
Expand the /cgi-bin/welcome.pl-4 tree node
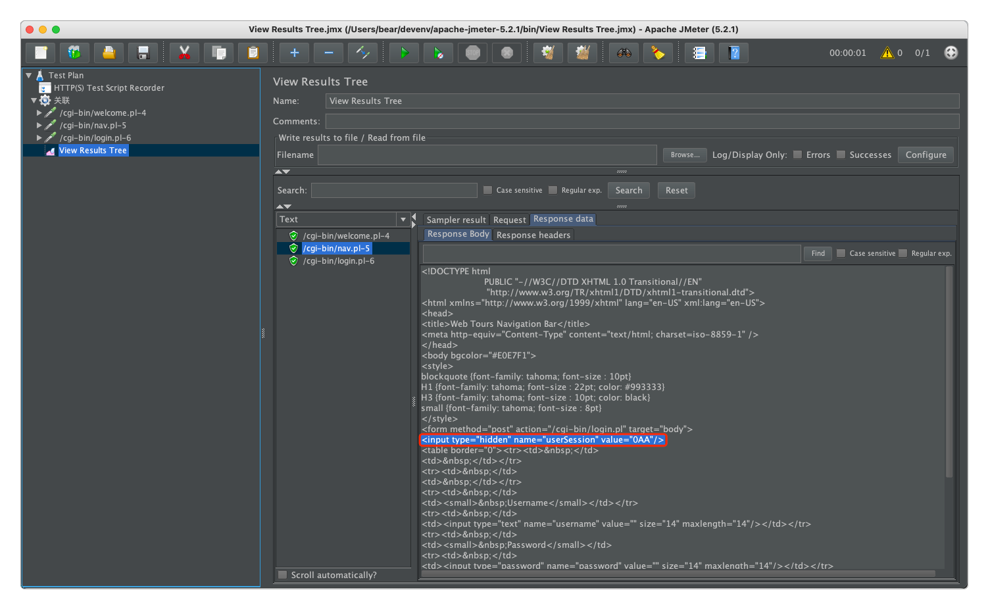[39, 113]
